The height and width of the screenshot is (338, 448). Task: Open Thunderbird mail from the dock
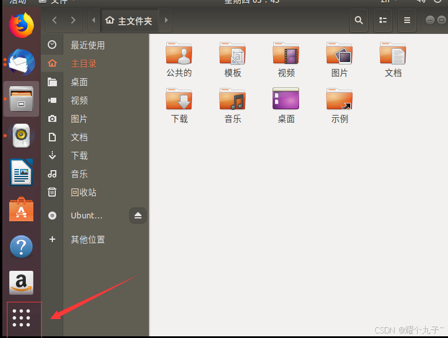(21, 62)
